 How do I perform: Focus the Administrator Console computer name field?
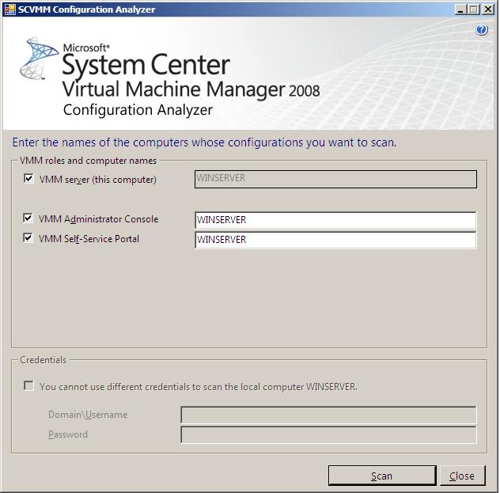pyautogui.click(x=335, y=220)
